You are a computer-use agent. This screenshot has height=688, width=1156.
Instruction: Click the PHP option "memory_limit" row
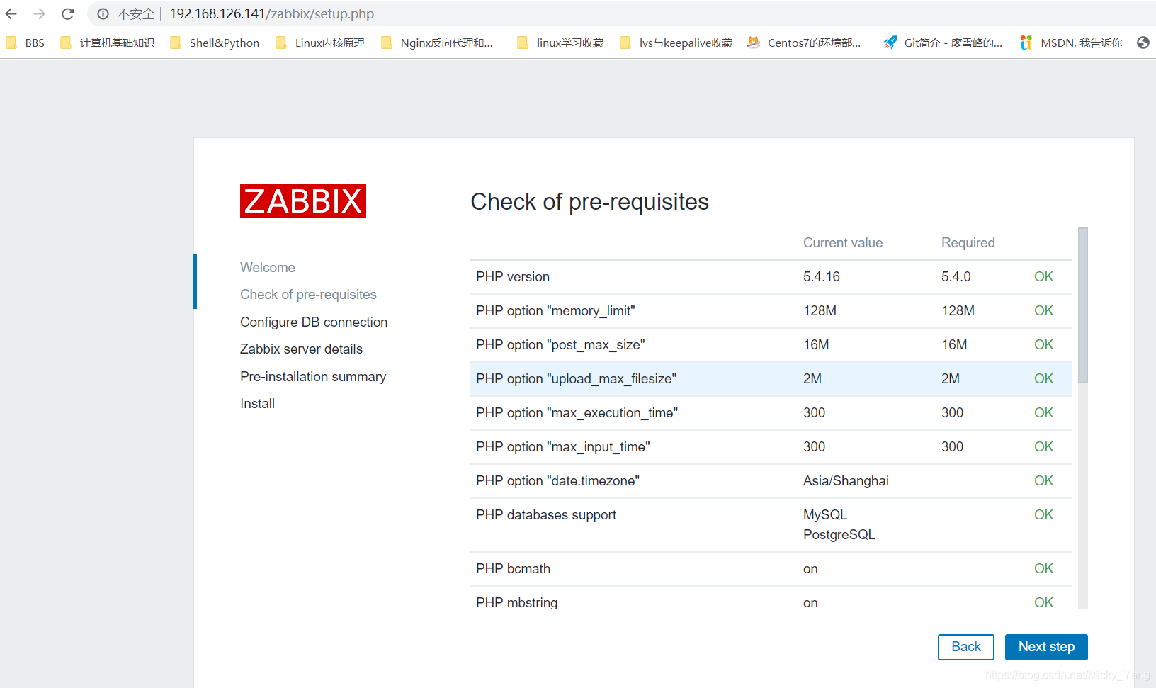click(x=771, y=311)
